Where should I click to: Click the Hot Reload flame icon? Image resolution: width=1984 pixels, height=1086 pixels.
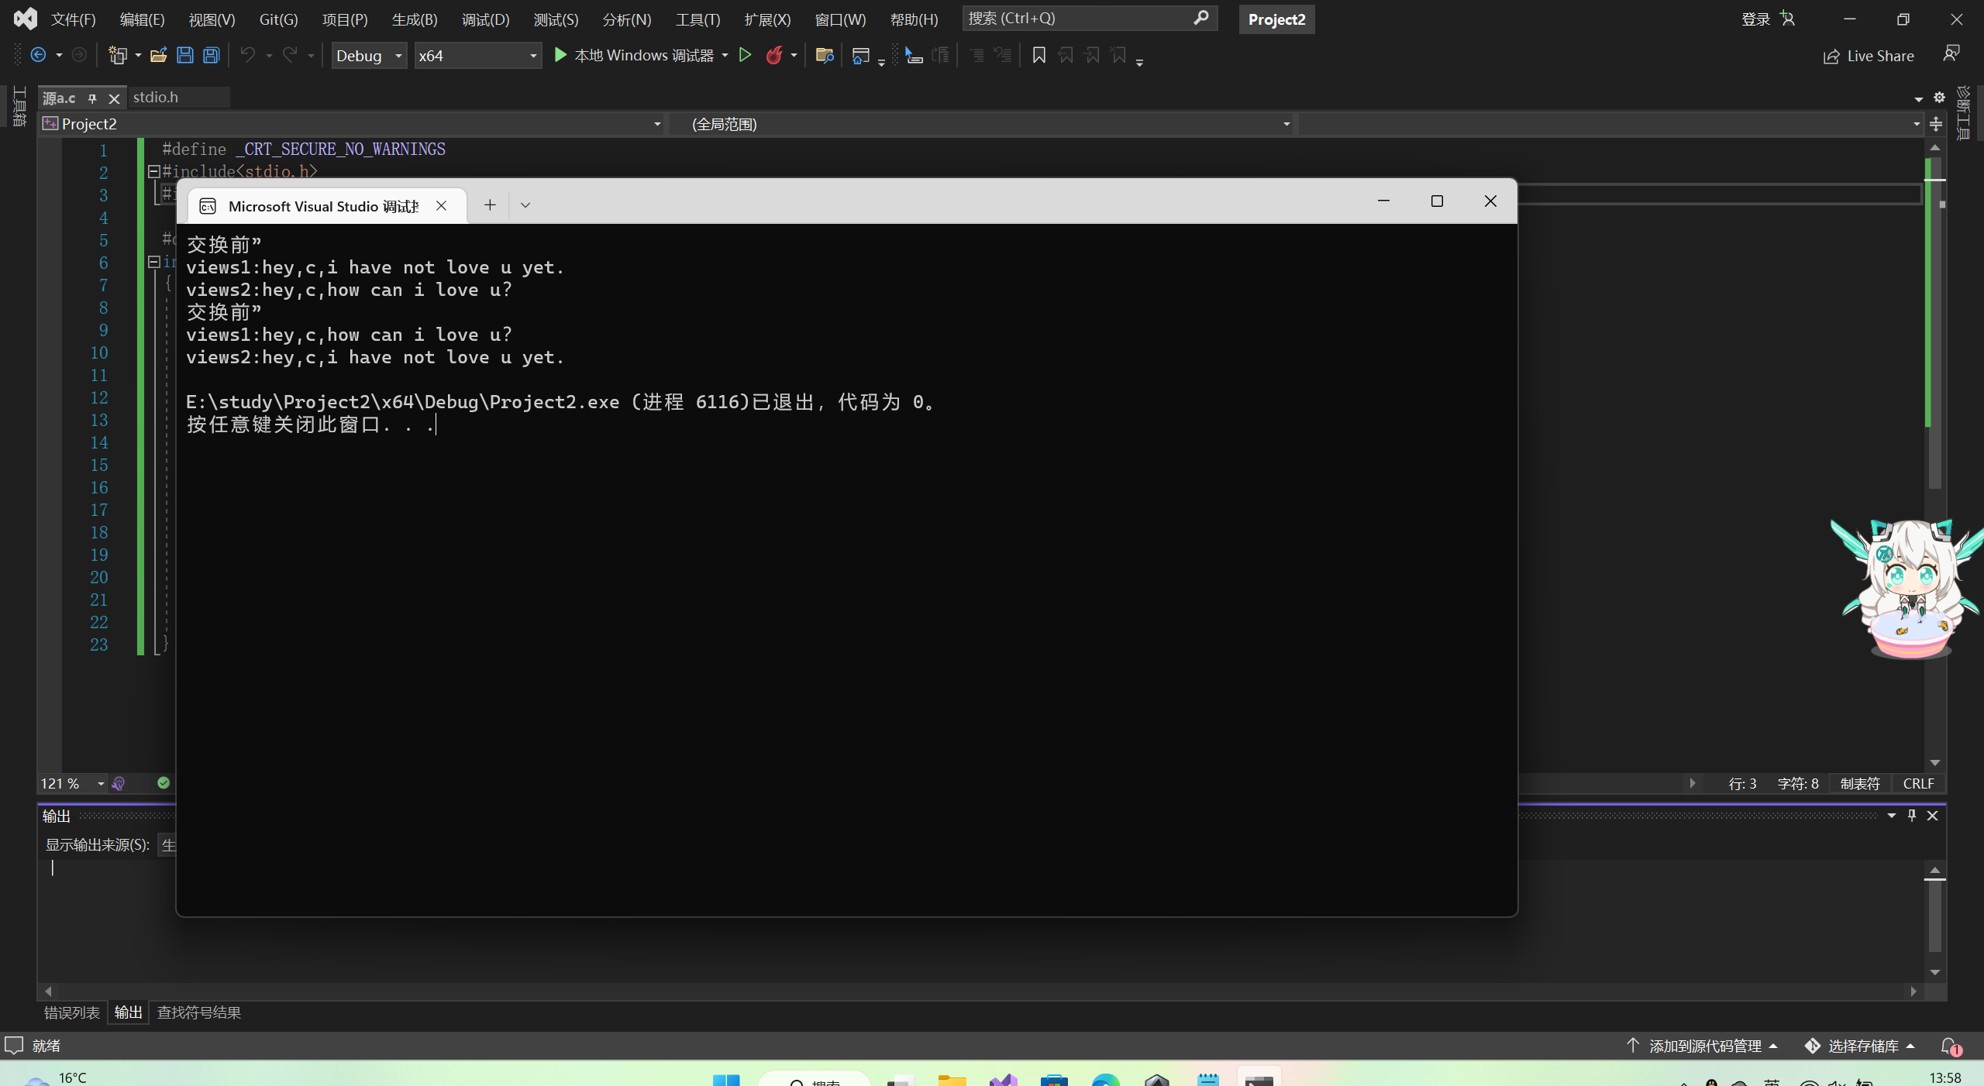(x=773, y=55)
